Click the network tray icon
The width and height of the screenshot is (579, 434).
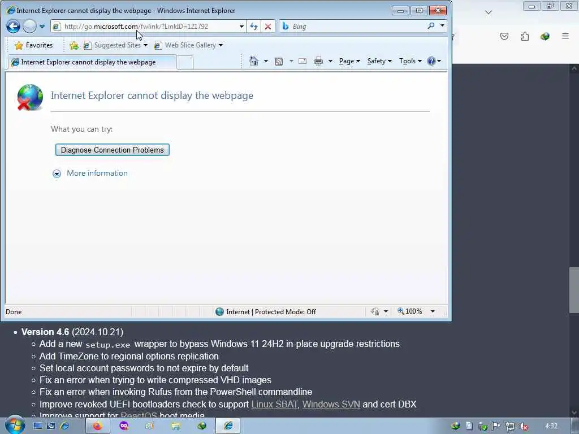click(x=510, y=426)
